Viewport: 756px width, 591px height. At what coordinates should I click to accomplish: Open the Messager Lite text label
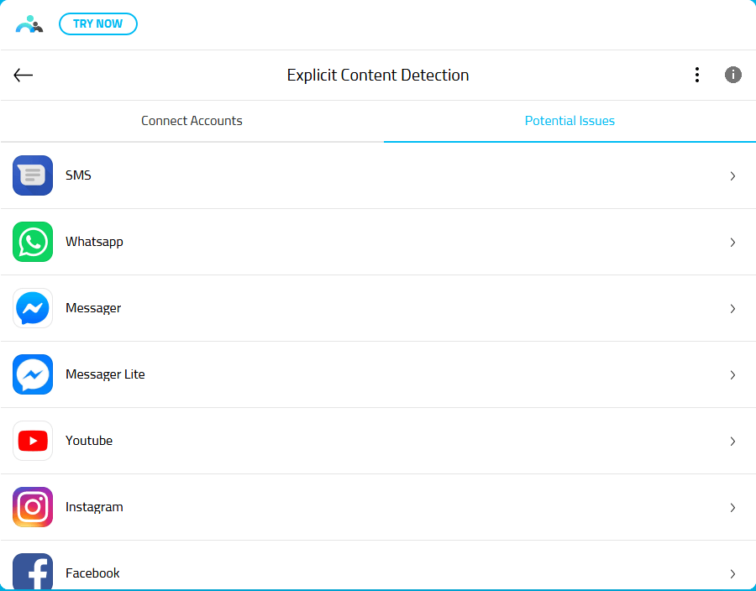(x=105, y=374)
